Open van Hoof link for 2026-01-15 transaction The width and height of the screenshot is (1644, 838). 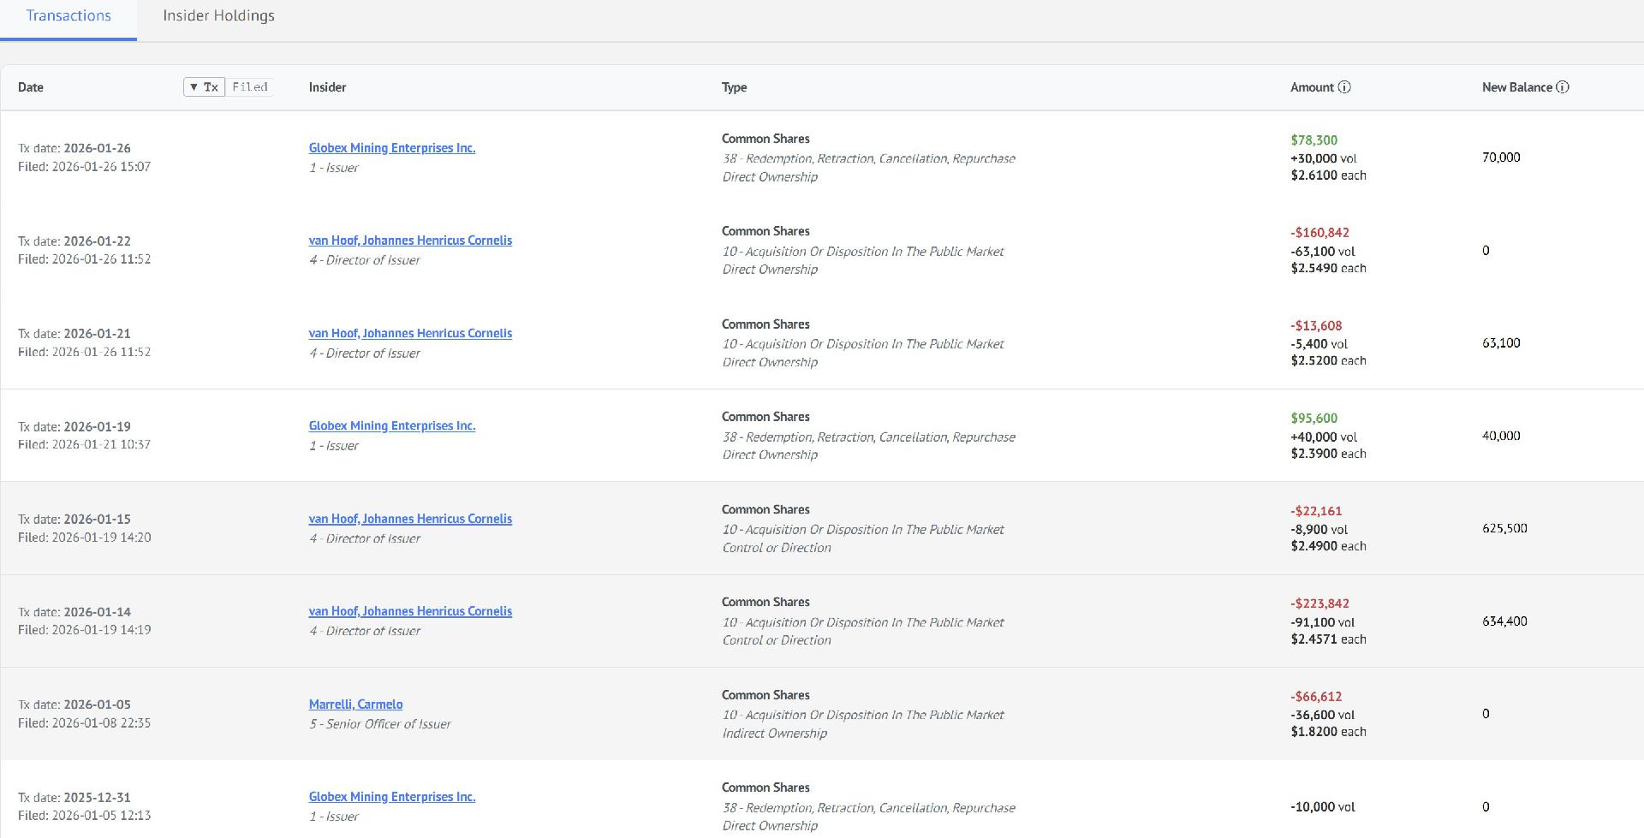410,519
